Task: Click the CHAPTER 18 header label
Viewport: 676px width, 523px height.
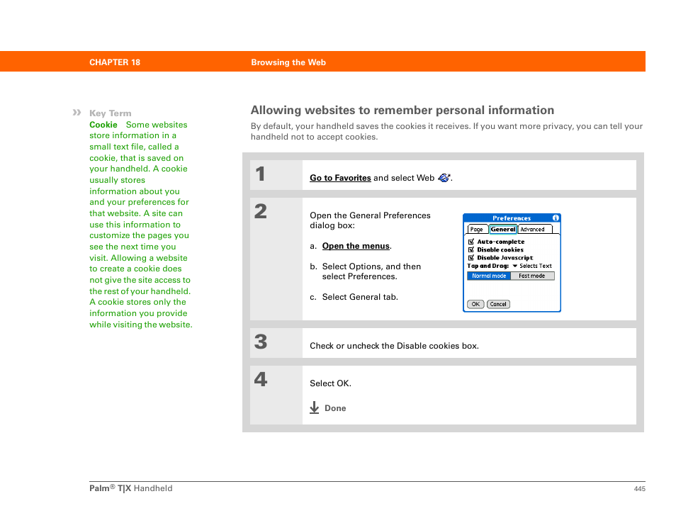Action: pyautogui.click(x=115, y=62)
